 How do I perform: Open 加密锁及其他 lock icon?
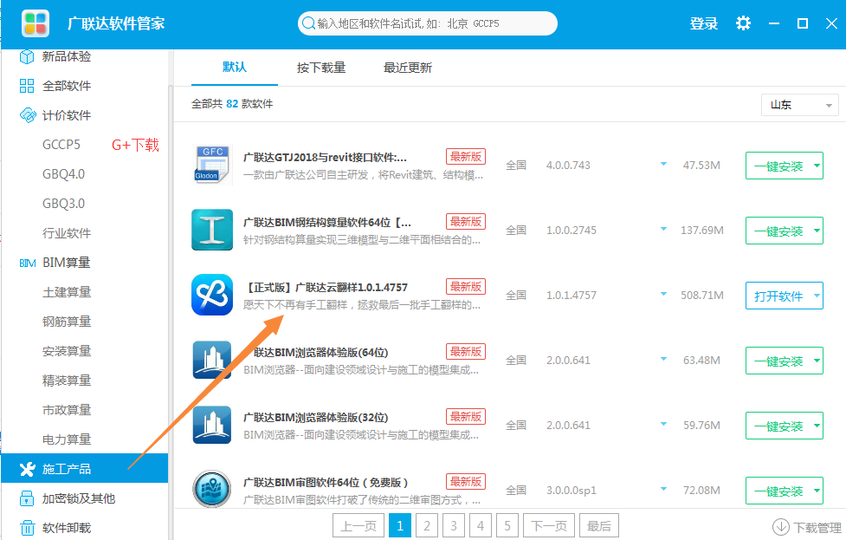(27, 498)
